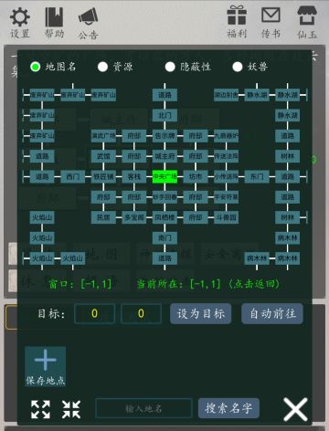Click the 自动前往 button
Viewport: 329px width, 431px height.
tap(272, 313)
